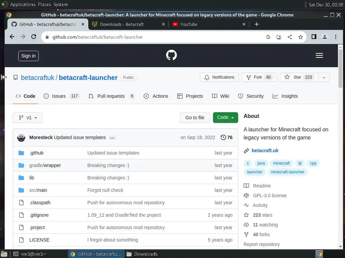Screen dimensions: 345x258
Task: Open a new browser tab
Action: pyautogui.click(x=256, y=24)
